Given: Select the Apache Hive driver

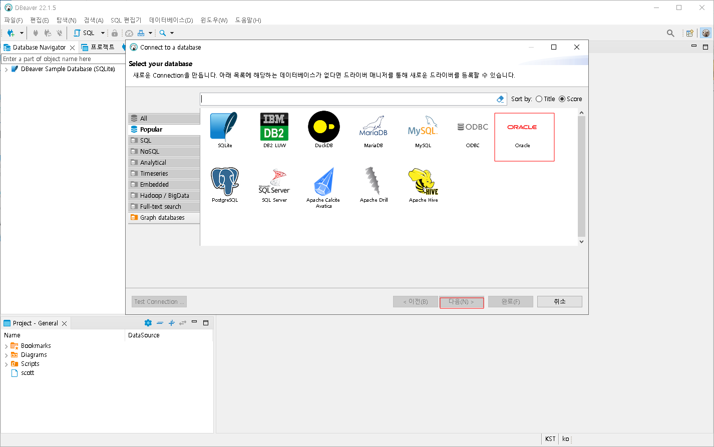Looking at the screenshot, I should click(423, 184).
